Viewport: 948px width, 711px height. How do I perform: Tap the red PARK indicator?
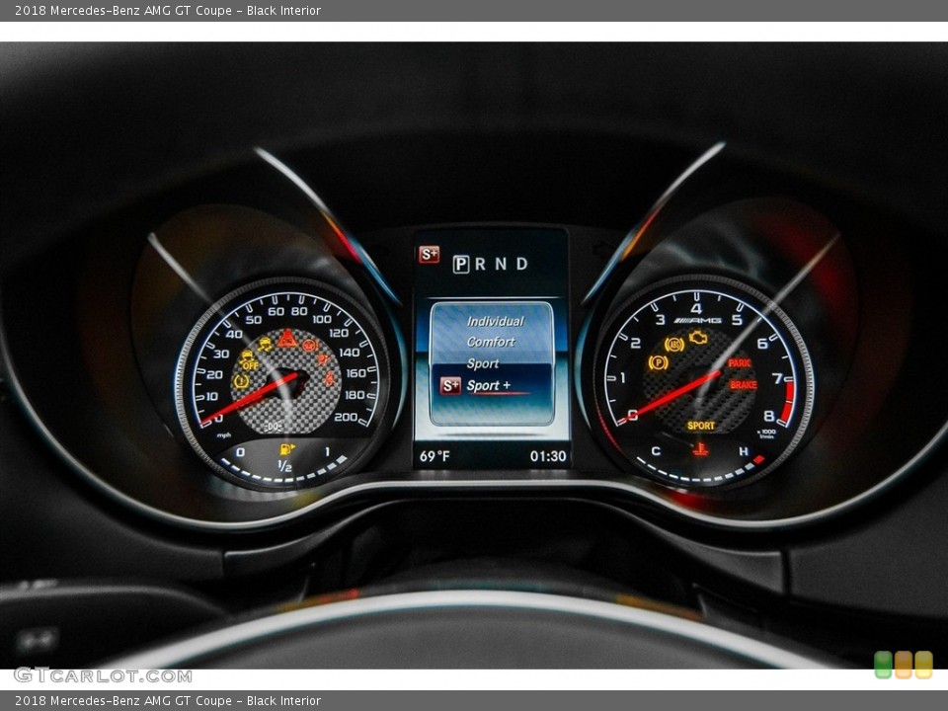click(x=739, y=362)
